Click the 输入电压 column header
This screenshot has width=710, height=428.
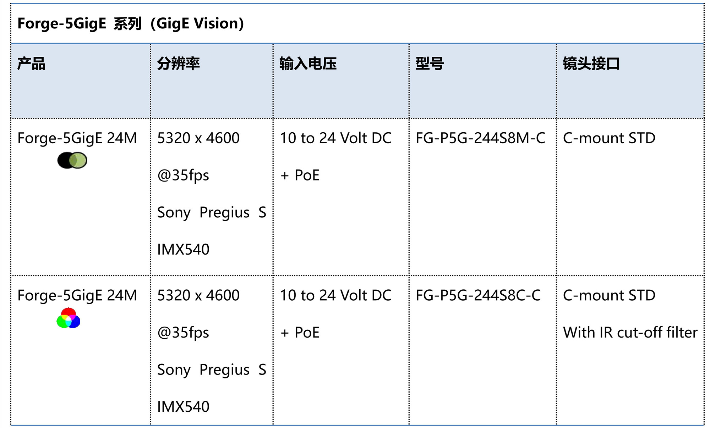(308, 64)
